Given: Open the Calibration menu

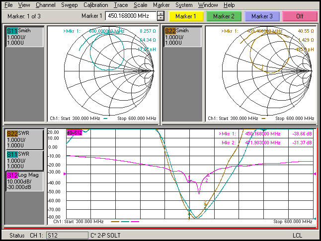Looking at the screenshot, I should pos(95,5).
